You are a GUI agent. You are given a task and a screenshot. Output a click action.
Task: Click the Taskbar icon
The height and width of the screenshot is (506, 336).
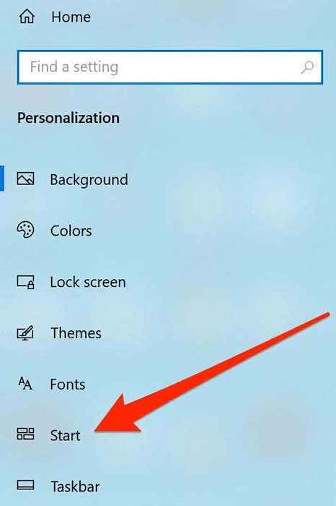click(x=25, y=485)
